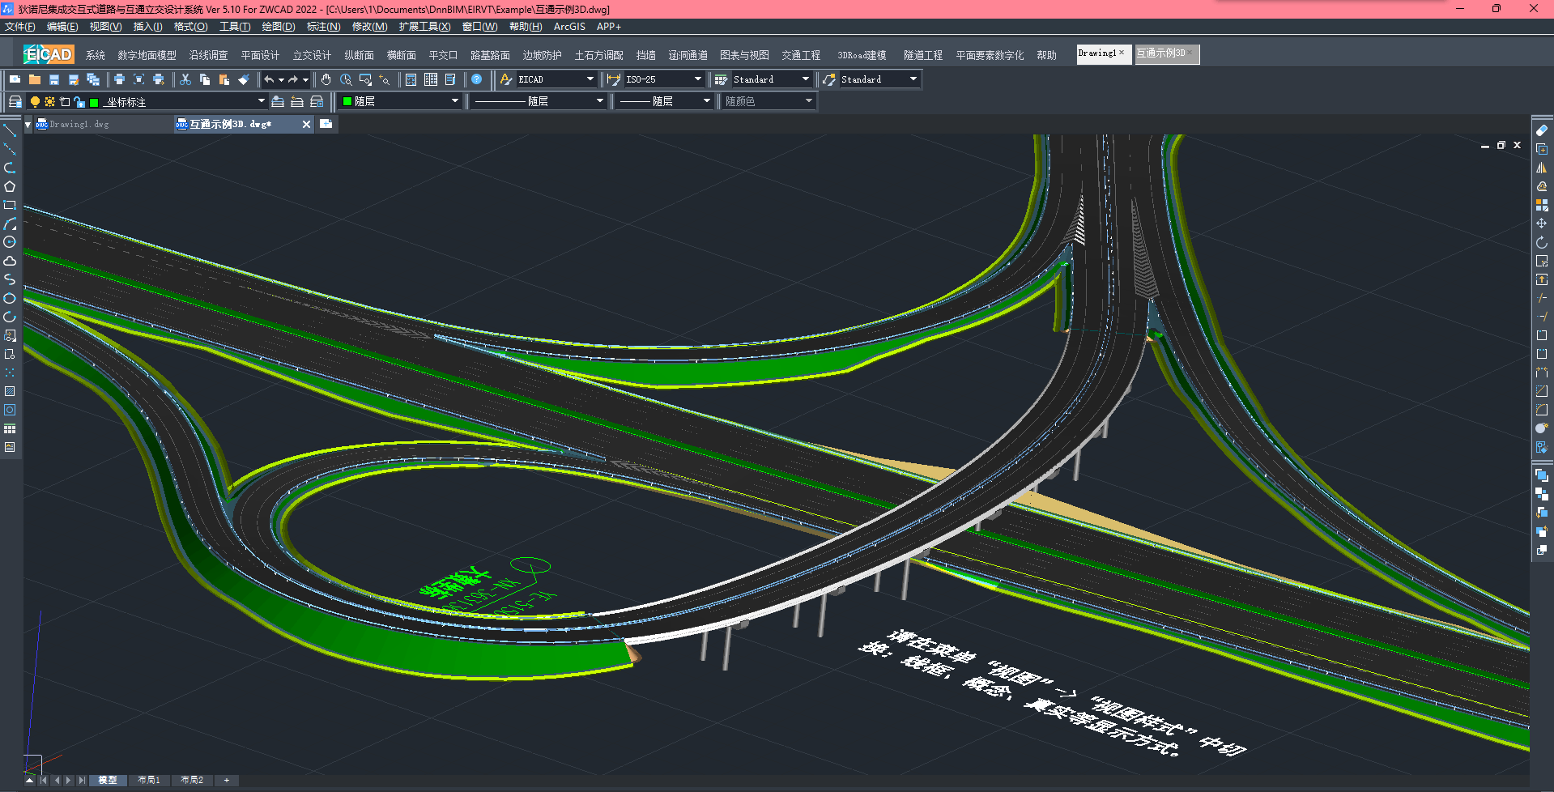
Task: Switch to the 布局1 layout tab
Action: tap(148, 780)
